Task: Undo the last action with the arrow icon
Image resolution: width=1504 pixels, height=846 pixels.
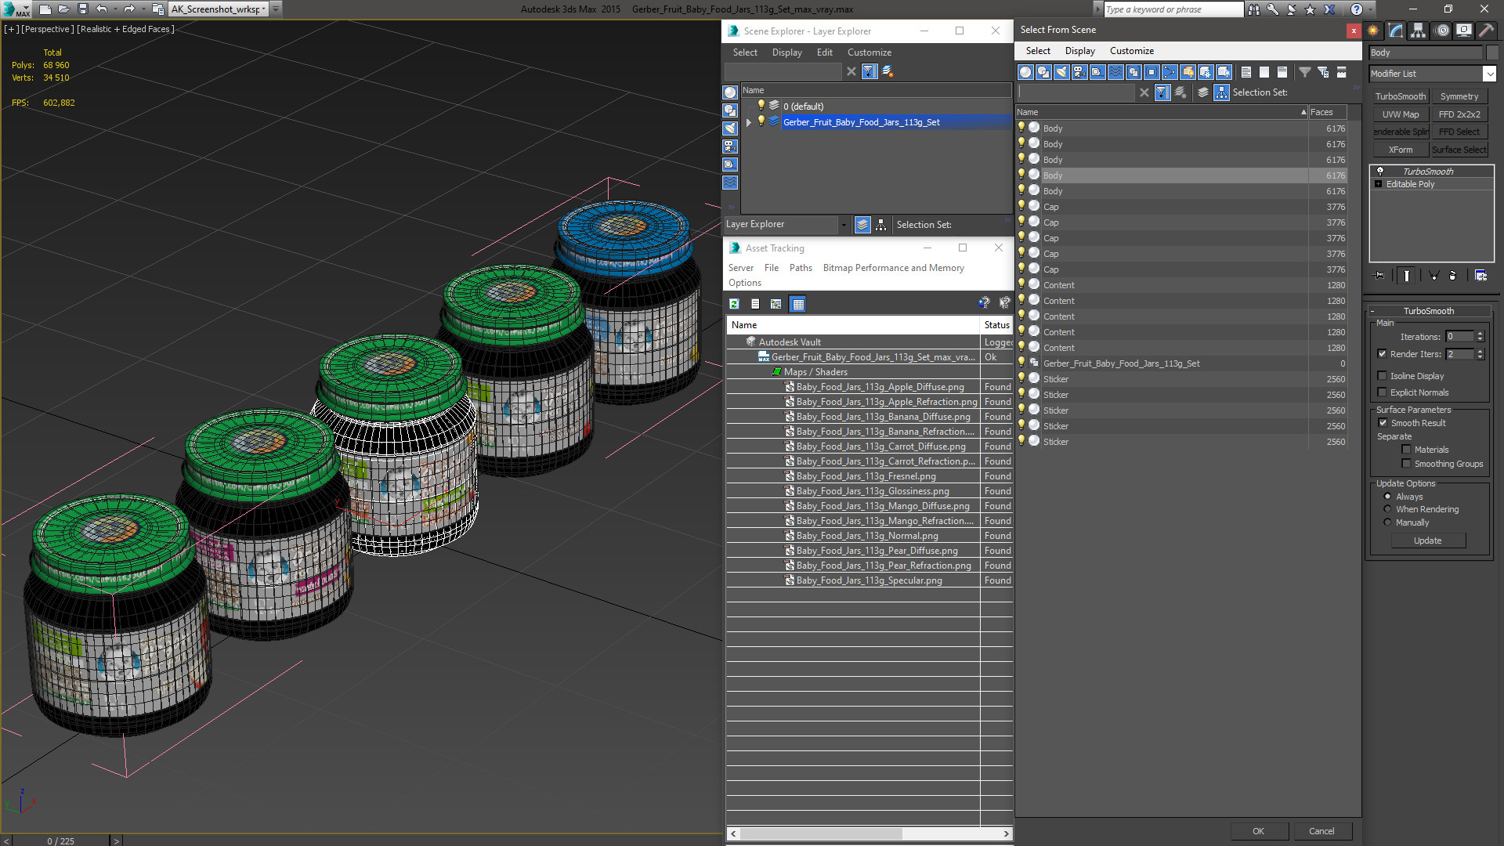Action: click(x=101, y=9)
